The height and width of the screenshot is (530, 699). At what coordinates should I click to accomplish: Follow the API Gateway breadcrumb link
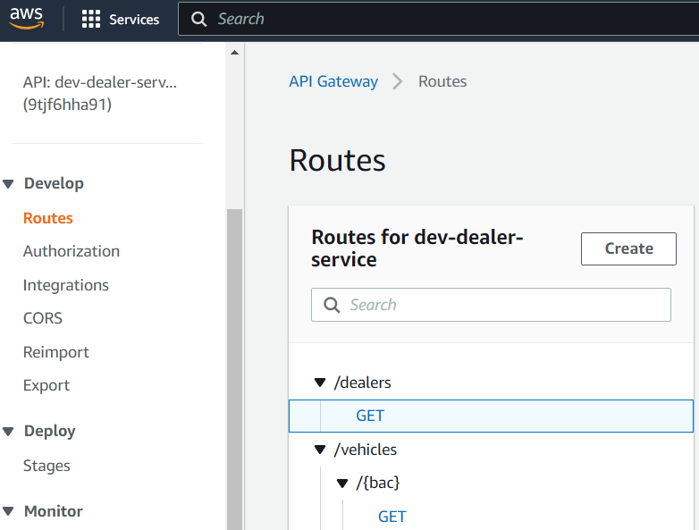click(x=333, y=81)
